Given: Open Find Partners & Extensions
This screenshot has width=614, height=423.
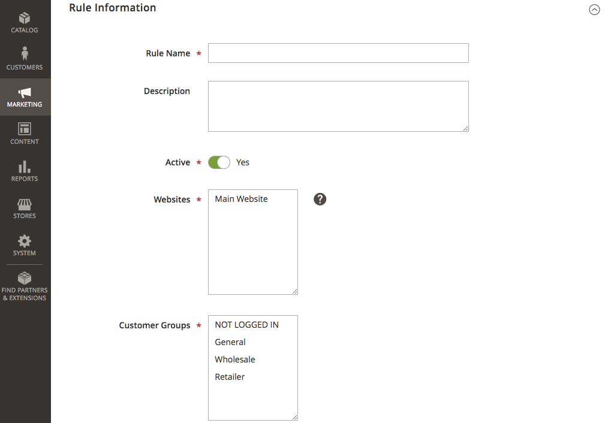Looking at the screenshot, I should coord(25,287).
